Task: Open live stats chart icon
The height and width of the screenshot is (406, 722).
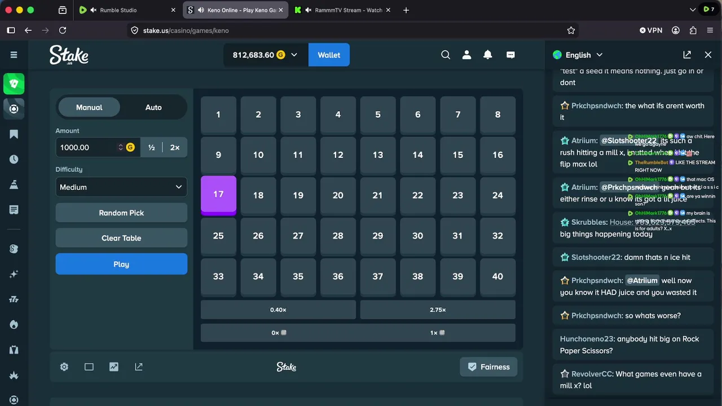Action: point(114,367)
